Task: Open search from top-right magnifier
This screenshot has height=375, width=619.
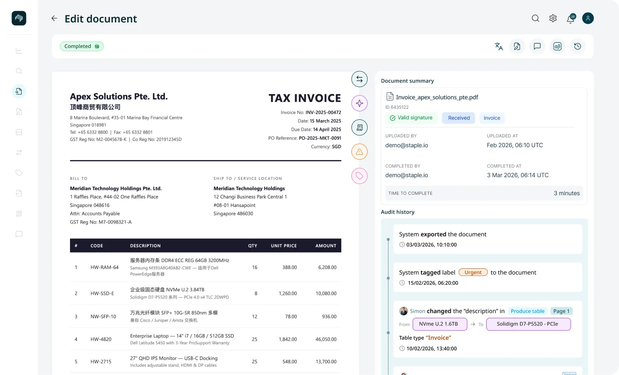Action: (535, 18)
